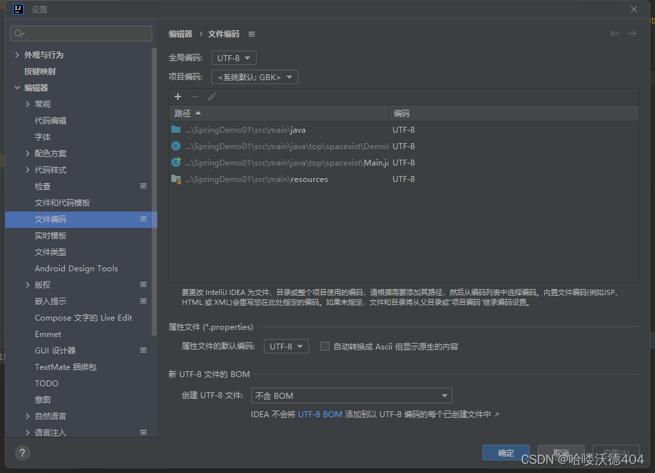Open Emmet settings page
This screenshot has height=473, width=655.
pyautogui.click(x=48, y=334)
